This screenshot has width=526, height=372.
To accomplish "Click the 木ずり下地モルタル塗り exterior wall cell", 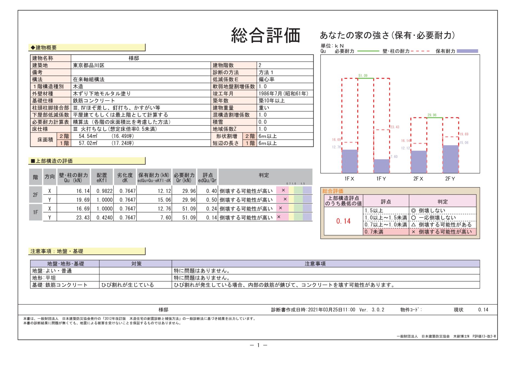I will click(x=141, y=93).
